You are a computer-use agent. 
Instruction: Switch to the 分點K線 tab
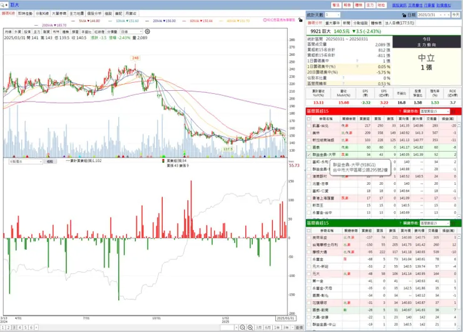pyautogui.click(x=42, y=14)
